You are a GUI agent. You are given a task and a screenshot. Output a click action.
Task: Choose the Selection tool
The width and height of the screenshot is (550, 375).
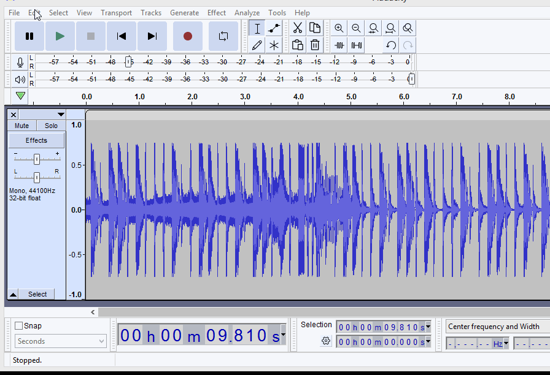click(257, 28)
